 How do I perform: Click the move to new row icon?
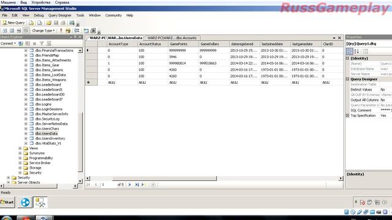(144, 185)
